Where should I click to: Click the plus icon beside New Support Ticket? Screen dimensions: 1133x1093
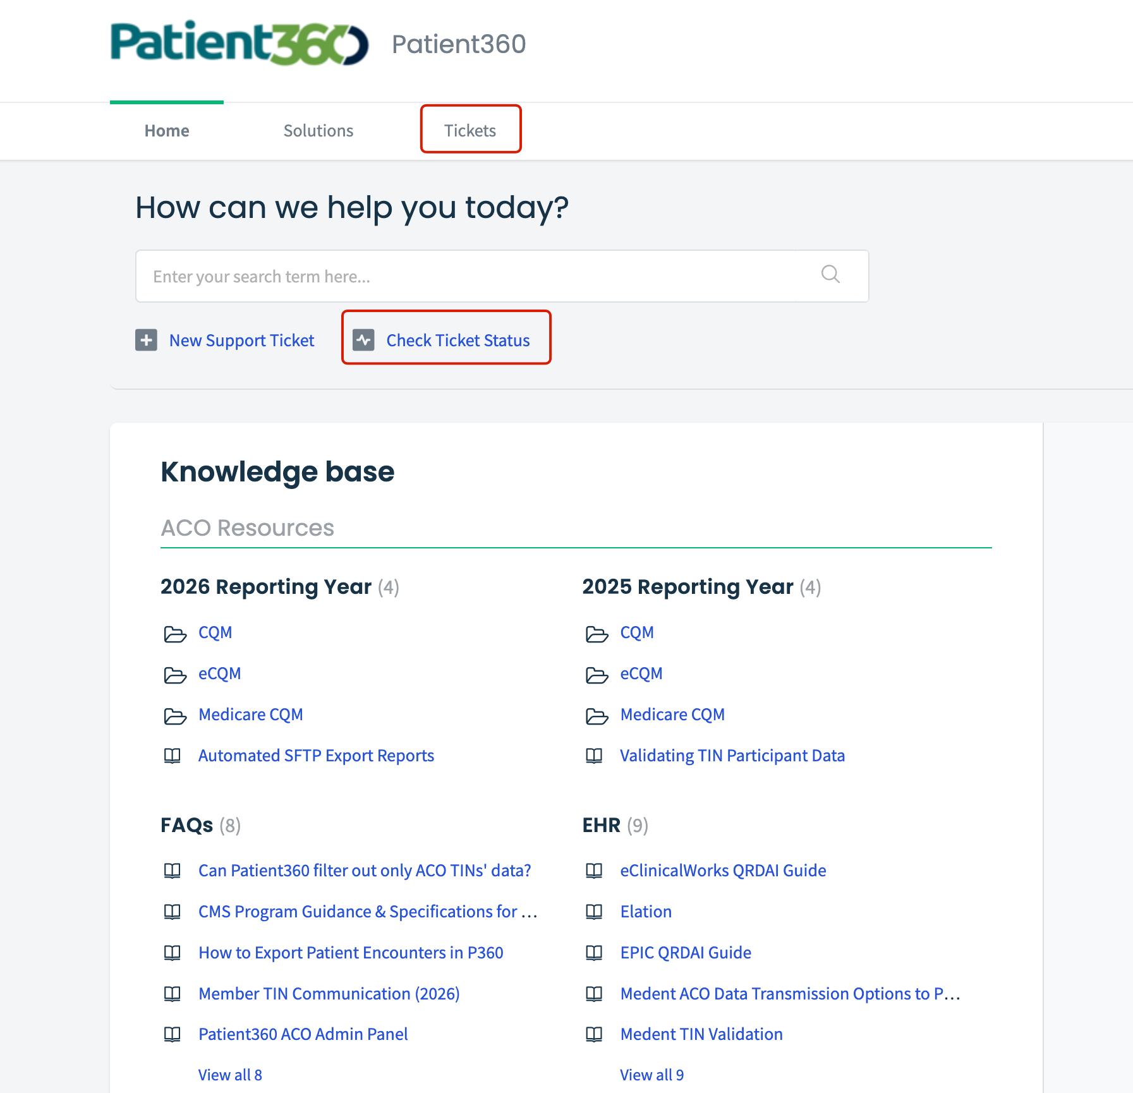click(146, 340)
